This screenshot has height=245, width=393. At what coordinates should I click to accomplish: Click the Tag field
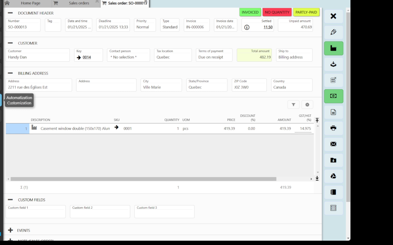click(x=53, y=25)
